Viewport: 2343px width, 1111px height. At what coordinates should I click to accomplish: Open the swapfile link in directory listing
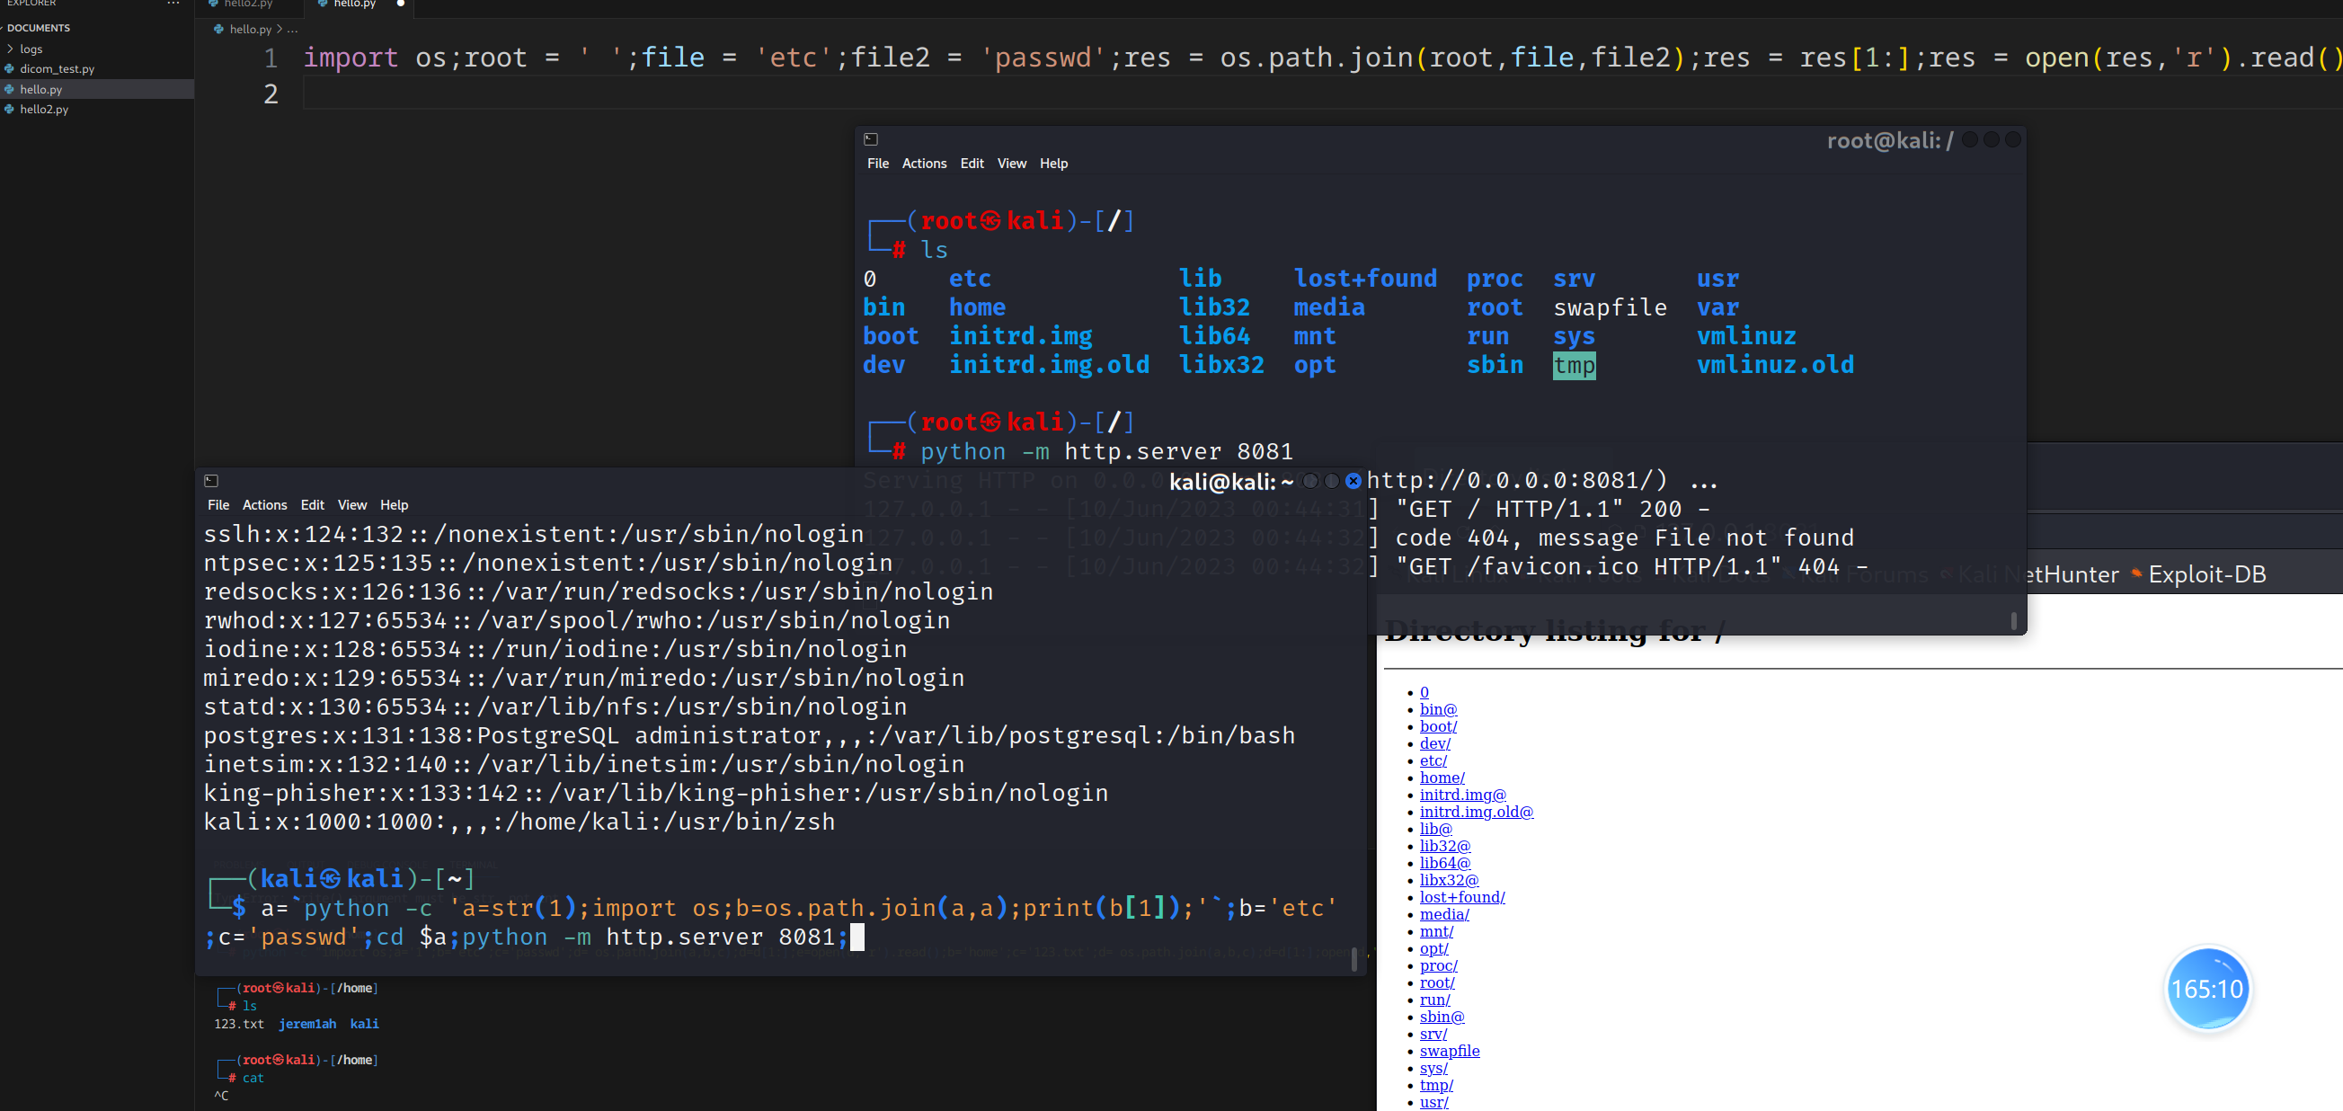1449,1051
